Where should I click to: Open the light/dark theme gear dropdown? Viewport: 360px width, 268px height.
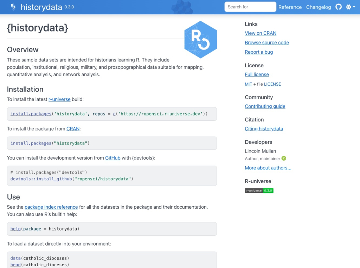pyautogui.click(x=351, y=7)
